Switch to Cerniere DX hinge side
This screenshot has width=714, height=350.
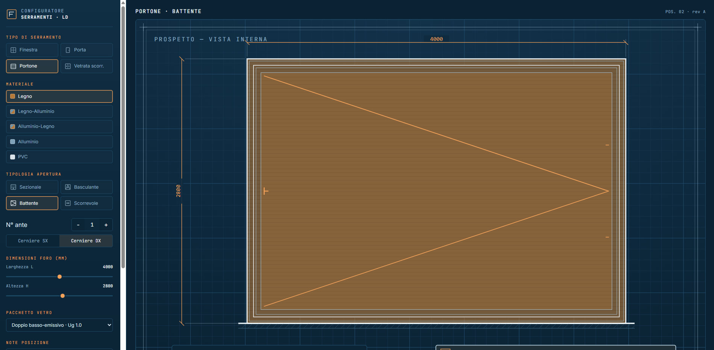(x=86, y=241)
